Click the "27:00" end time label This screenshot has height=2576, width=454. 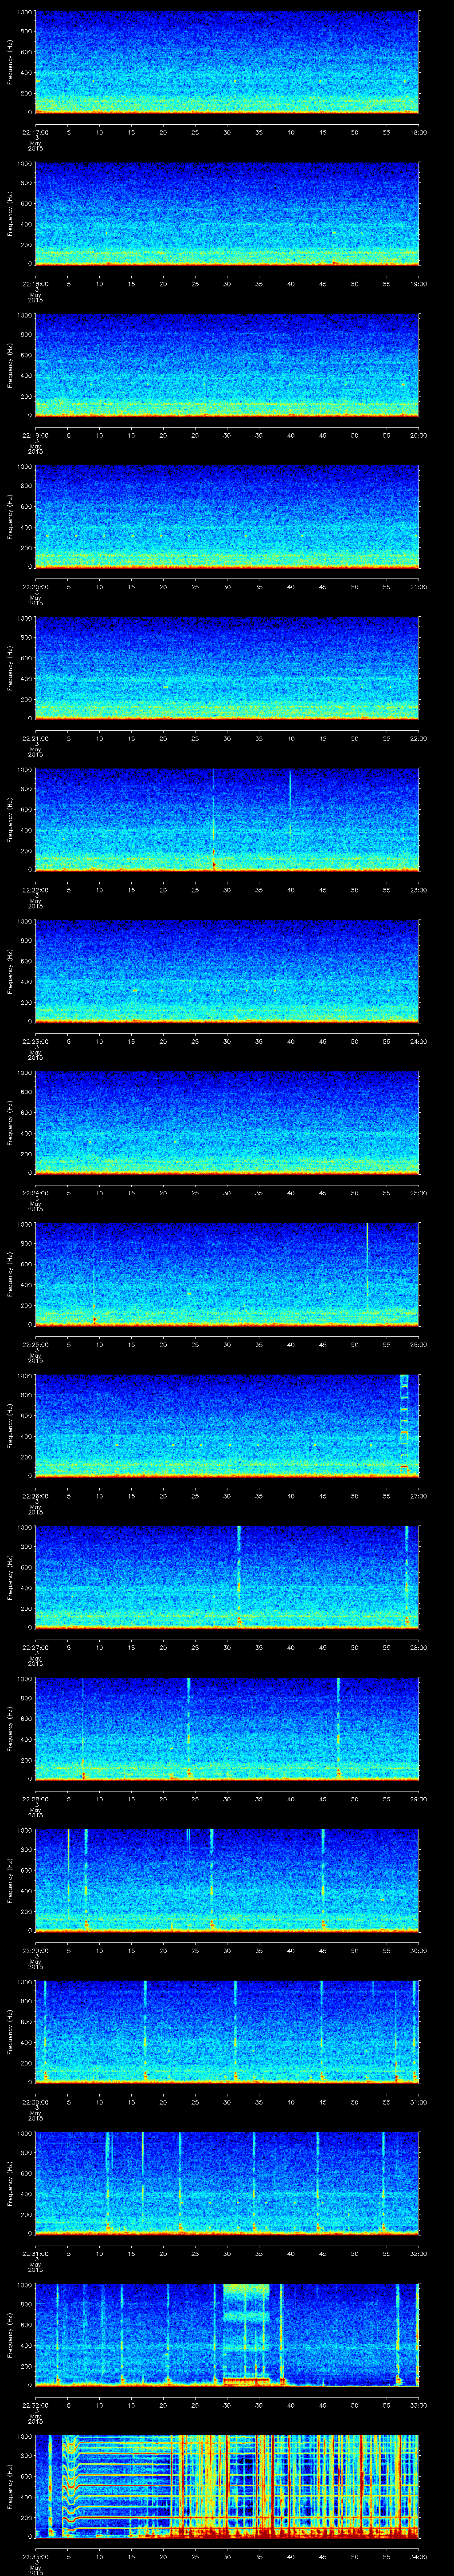[x=418, y=1496]
